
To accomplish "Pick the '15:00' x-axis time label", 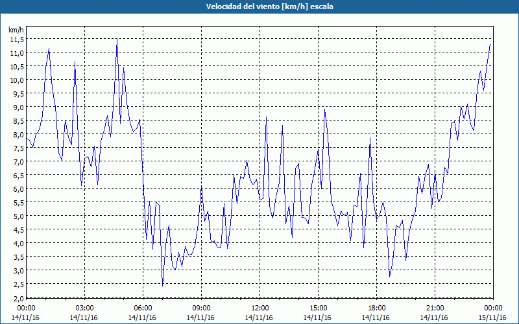I will [x=318, y=308].
